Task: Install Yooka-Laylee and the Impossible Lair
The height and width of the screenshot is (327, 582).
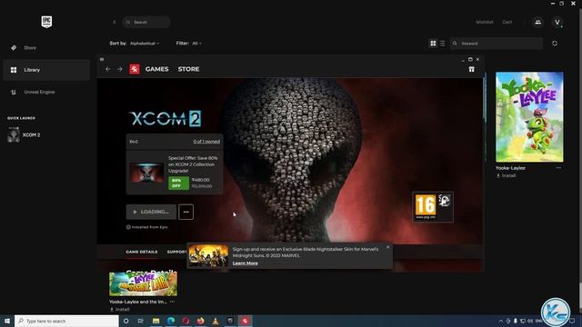Action: coord(120,309)
